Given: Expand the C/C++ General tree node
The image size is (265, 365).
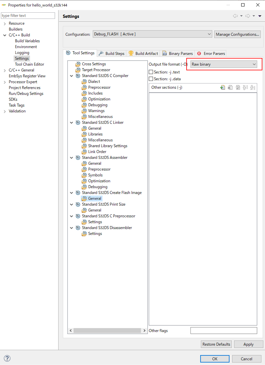Looking at the screenshot, I should click(5, 70).
